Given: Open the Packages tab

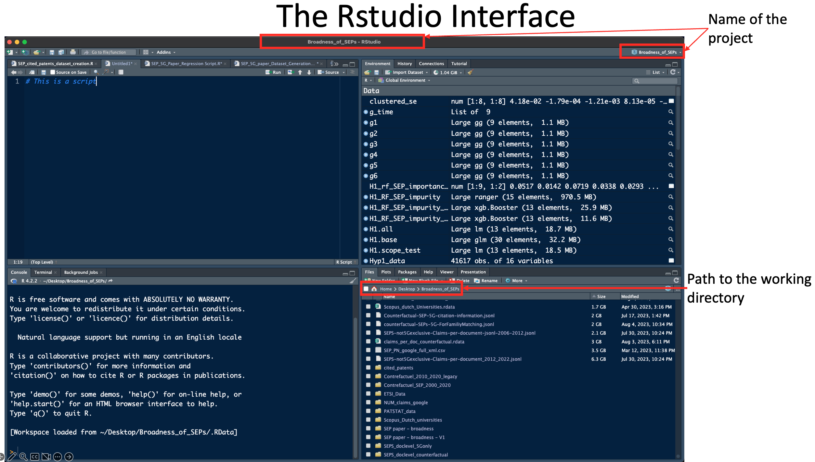Looking at the screenshot, I should pyautogui.click(x=407, y=272).
